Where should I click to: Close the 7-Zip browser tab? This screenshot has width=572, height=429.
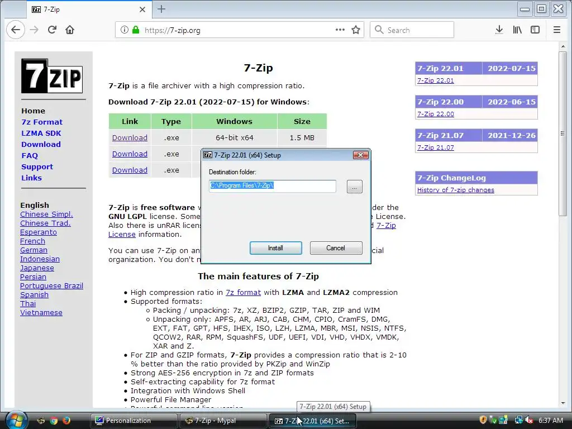pos(142,9)
